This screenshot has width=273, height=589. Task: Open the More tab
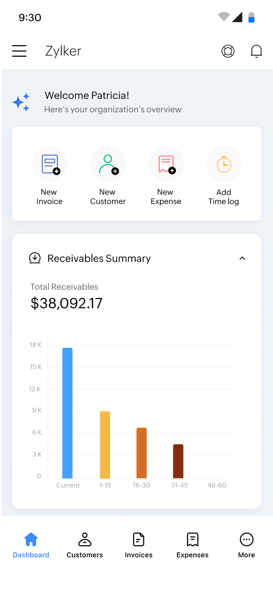(246, 545)
